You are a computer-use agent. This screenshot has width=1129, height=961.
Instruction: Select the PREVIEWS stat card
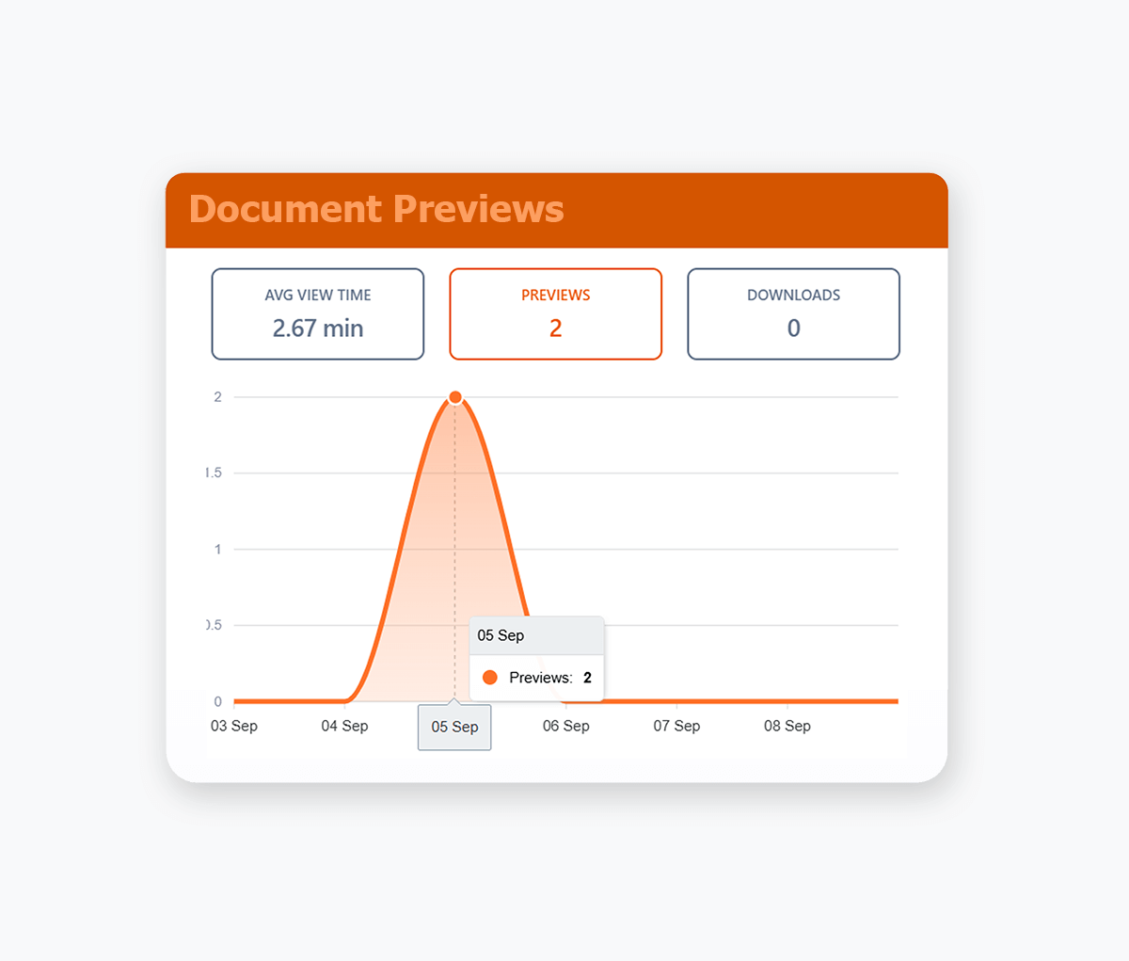556,314
